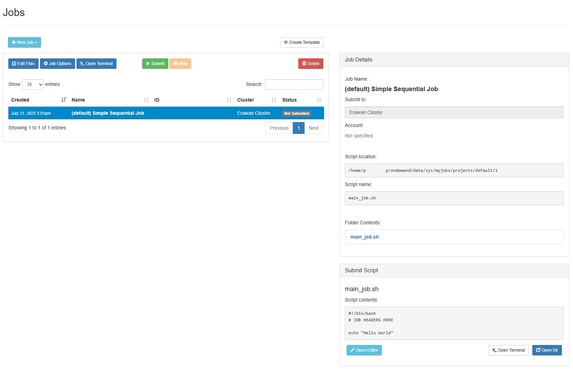
Task: Click the Next pagination button
Action: click(314, 128)
